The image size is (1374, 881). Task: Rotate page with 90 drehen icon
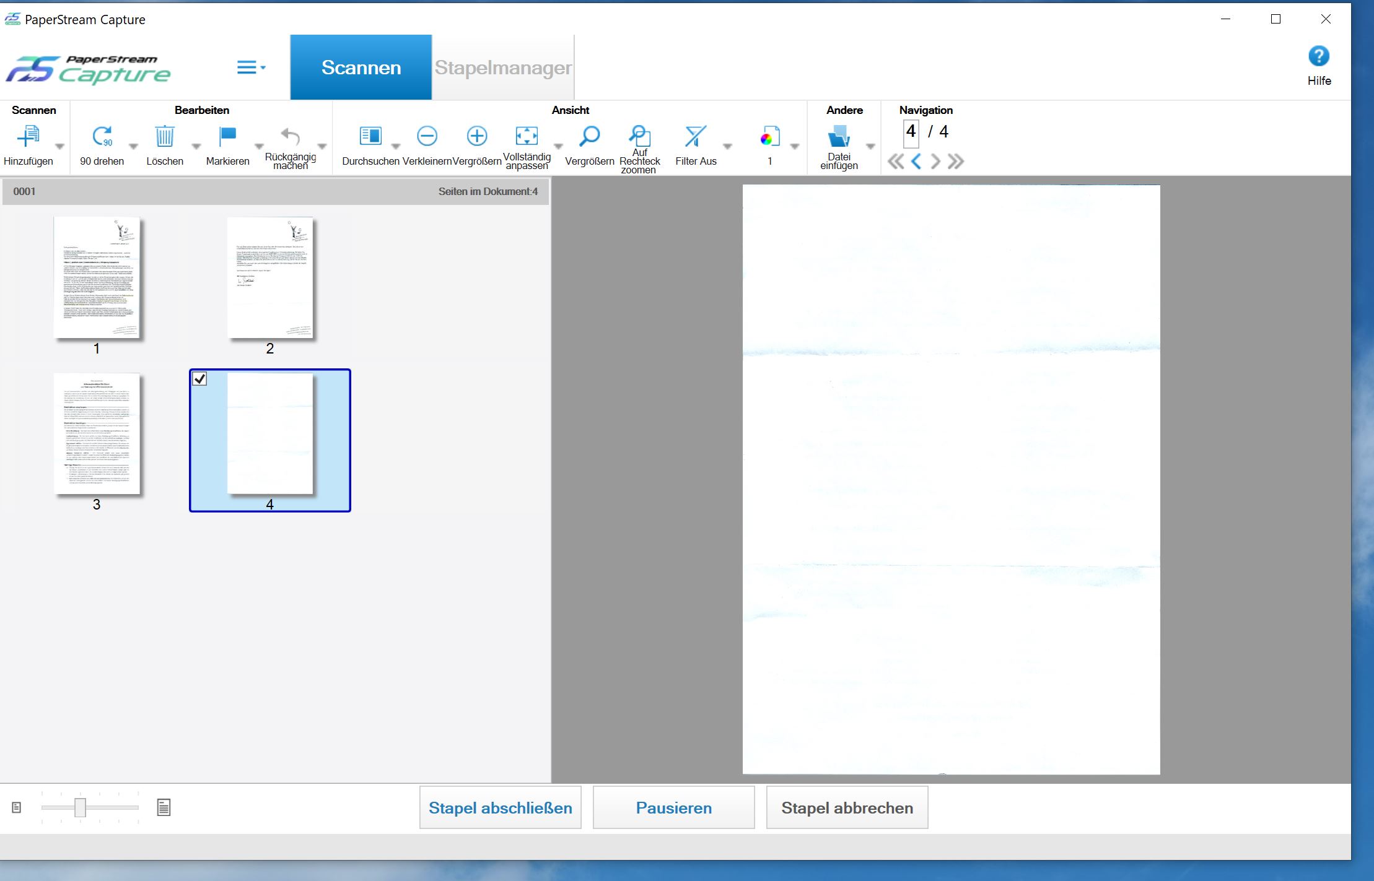[x=102, y=136]
